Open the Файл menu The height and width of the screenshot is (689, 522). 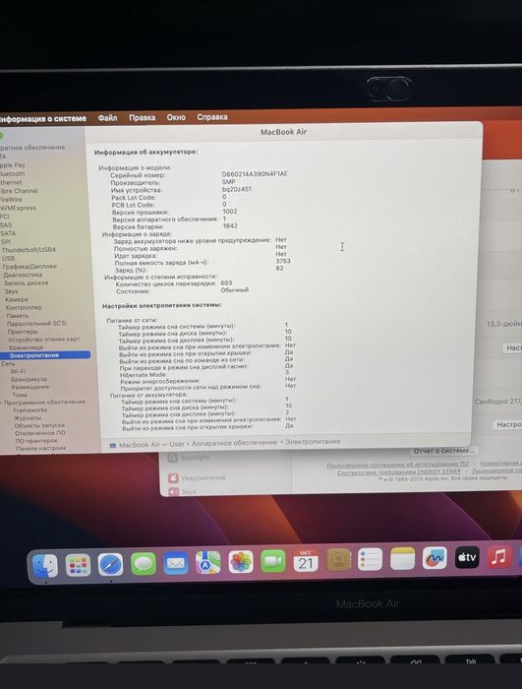tap(107, 118)
